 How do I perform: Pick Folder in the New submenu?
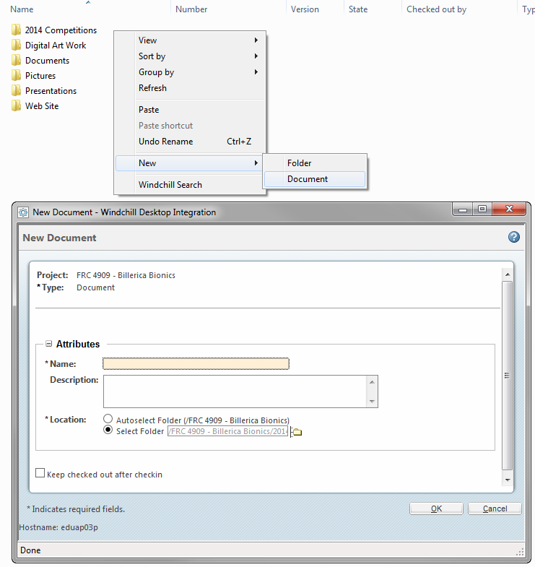tap(315, 163)
